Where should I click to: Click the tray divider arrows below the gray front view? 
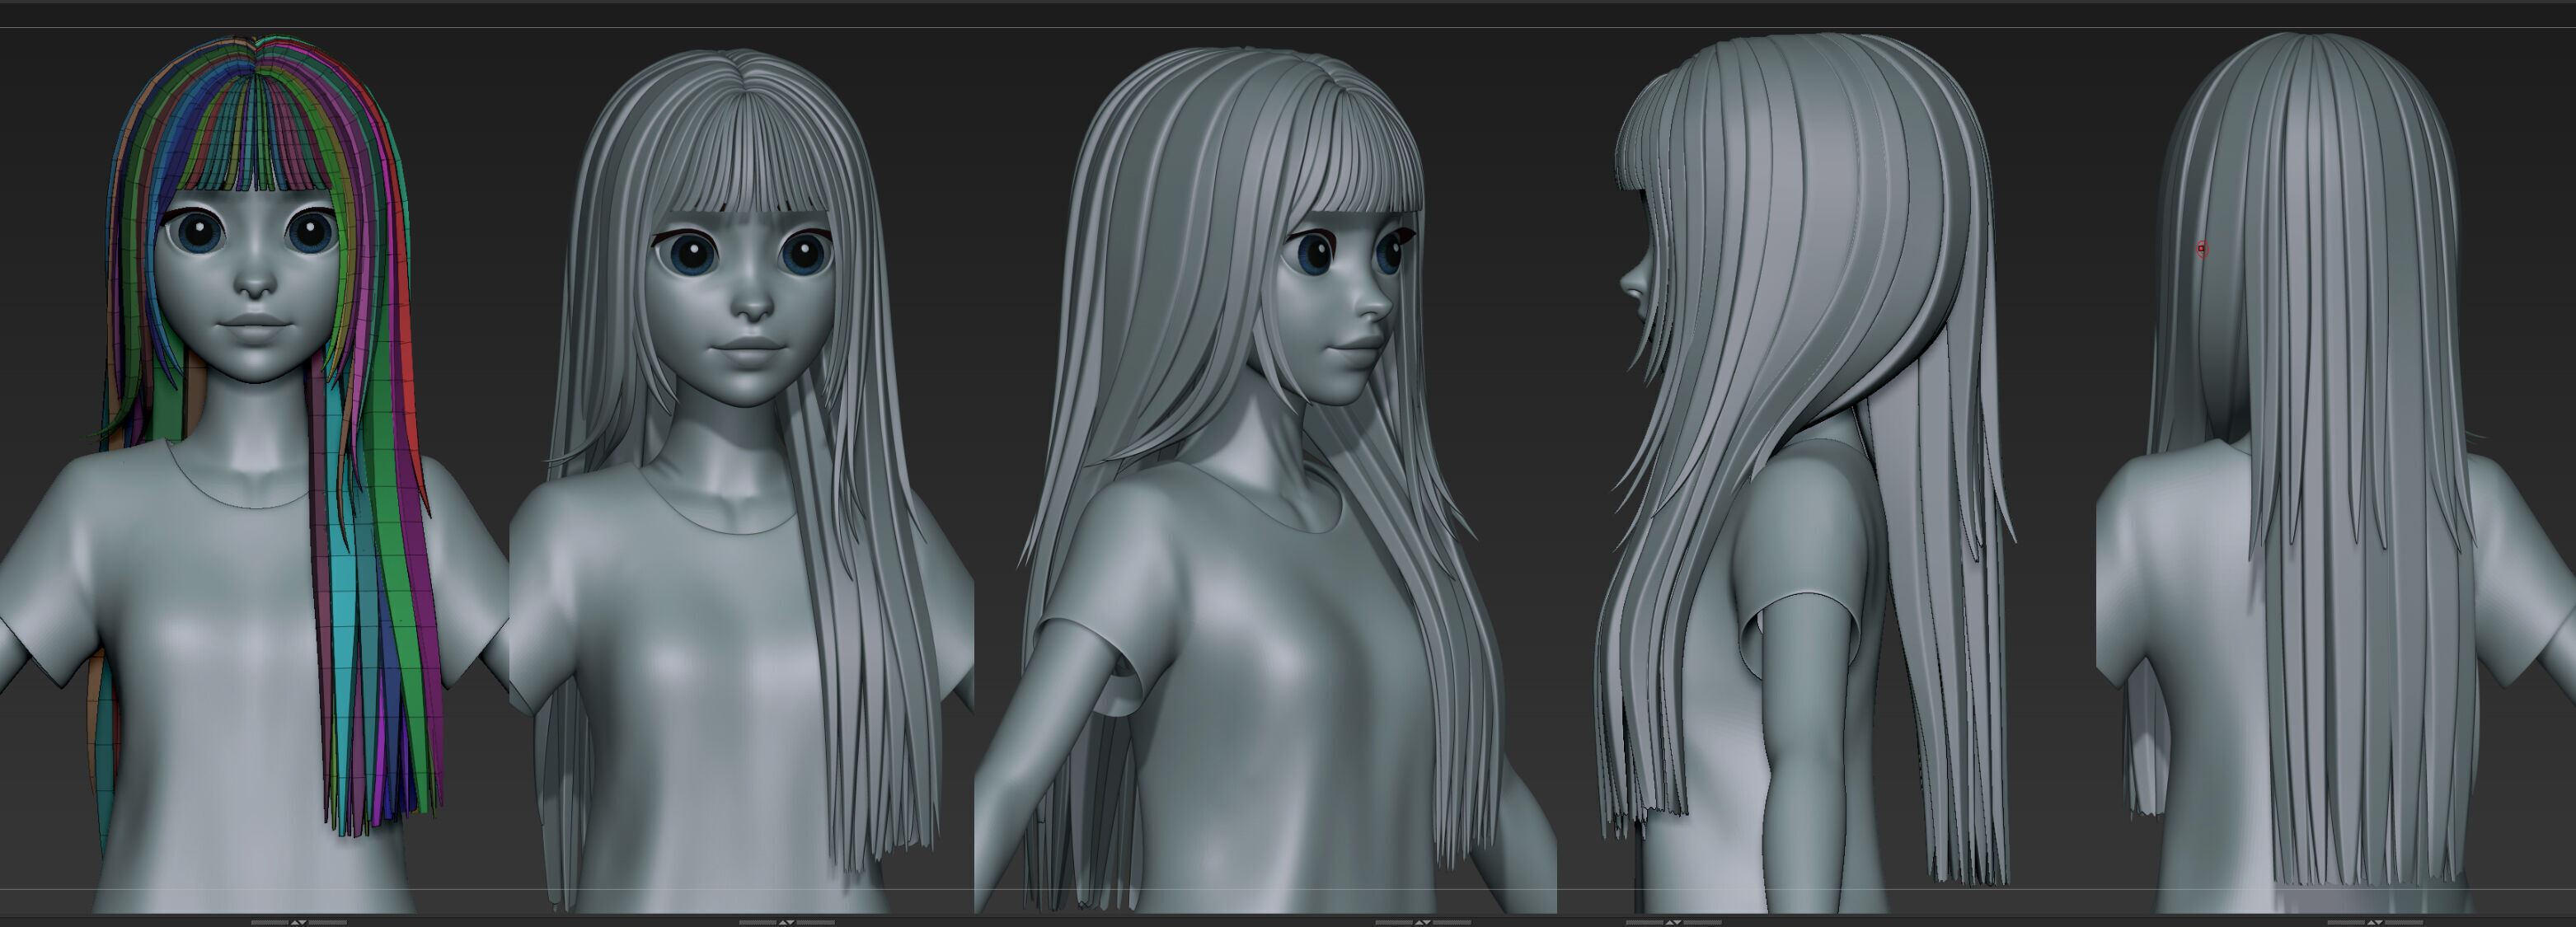(x=786, y=922)
